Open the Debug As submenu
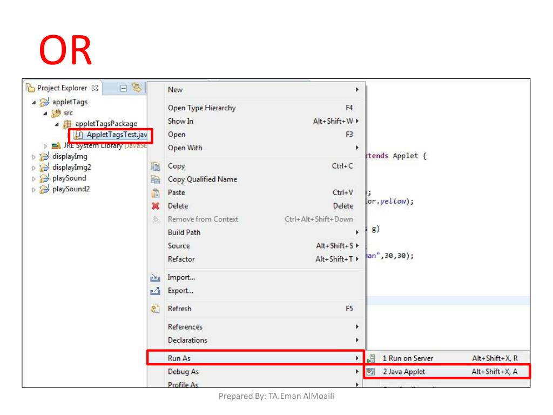553x415 pixels. pos(257,372)
